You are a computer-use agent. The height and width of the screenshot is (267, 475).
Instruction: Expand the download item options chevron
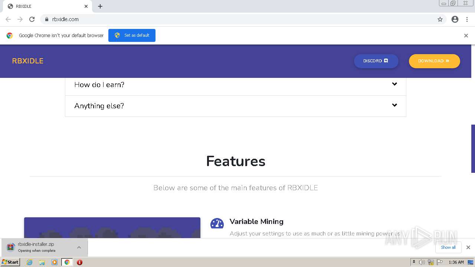79,247
